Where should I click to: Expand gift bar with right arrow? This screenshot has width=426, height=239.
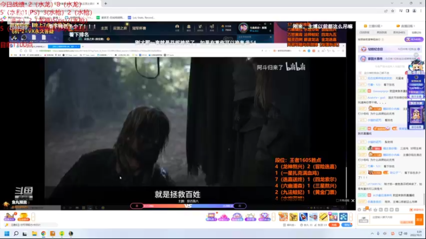[x=351, y=217]
